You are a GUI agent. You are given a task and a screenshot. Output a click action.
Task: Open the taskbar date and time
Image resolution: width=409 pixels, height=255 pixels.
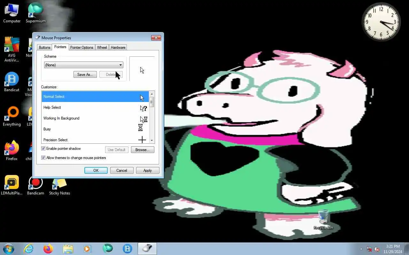393,249
